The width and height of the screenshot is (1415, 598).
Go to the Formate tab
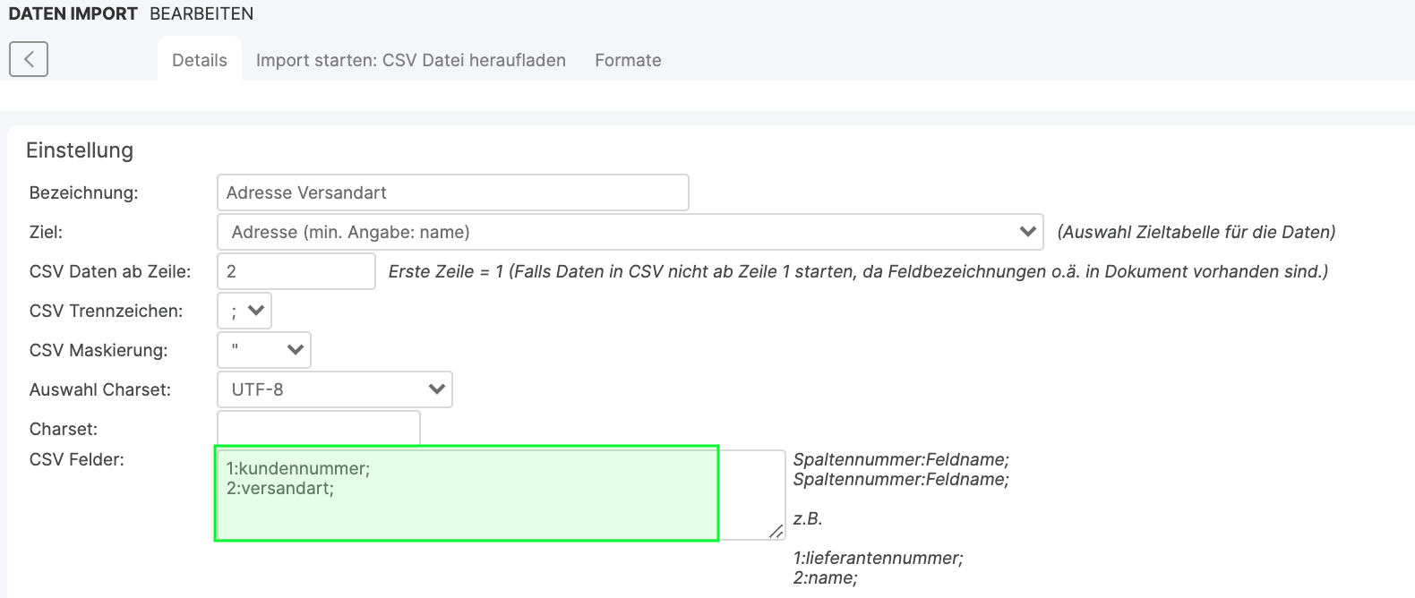628,60
